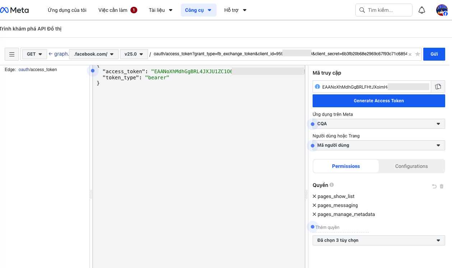Remove the pages_show_list permission
Viewport: 452px width, 268px height.
coord(314,196)
